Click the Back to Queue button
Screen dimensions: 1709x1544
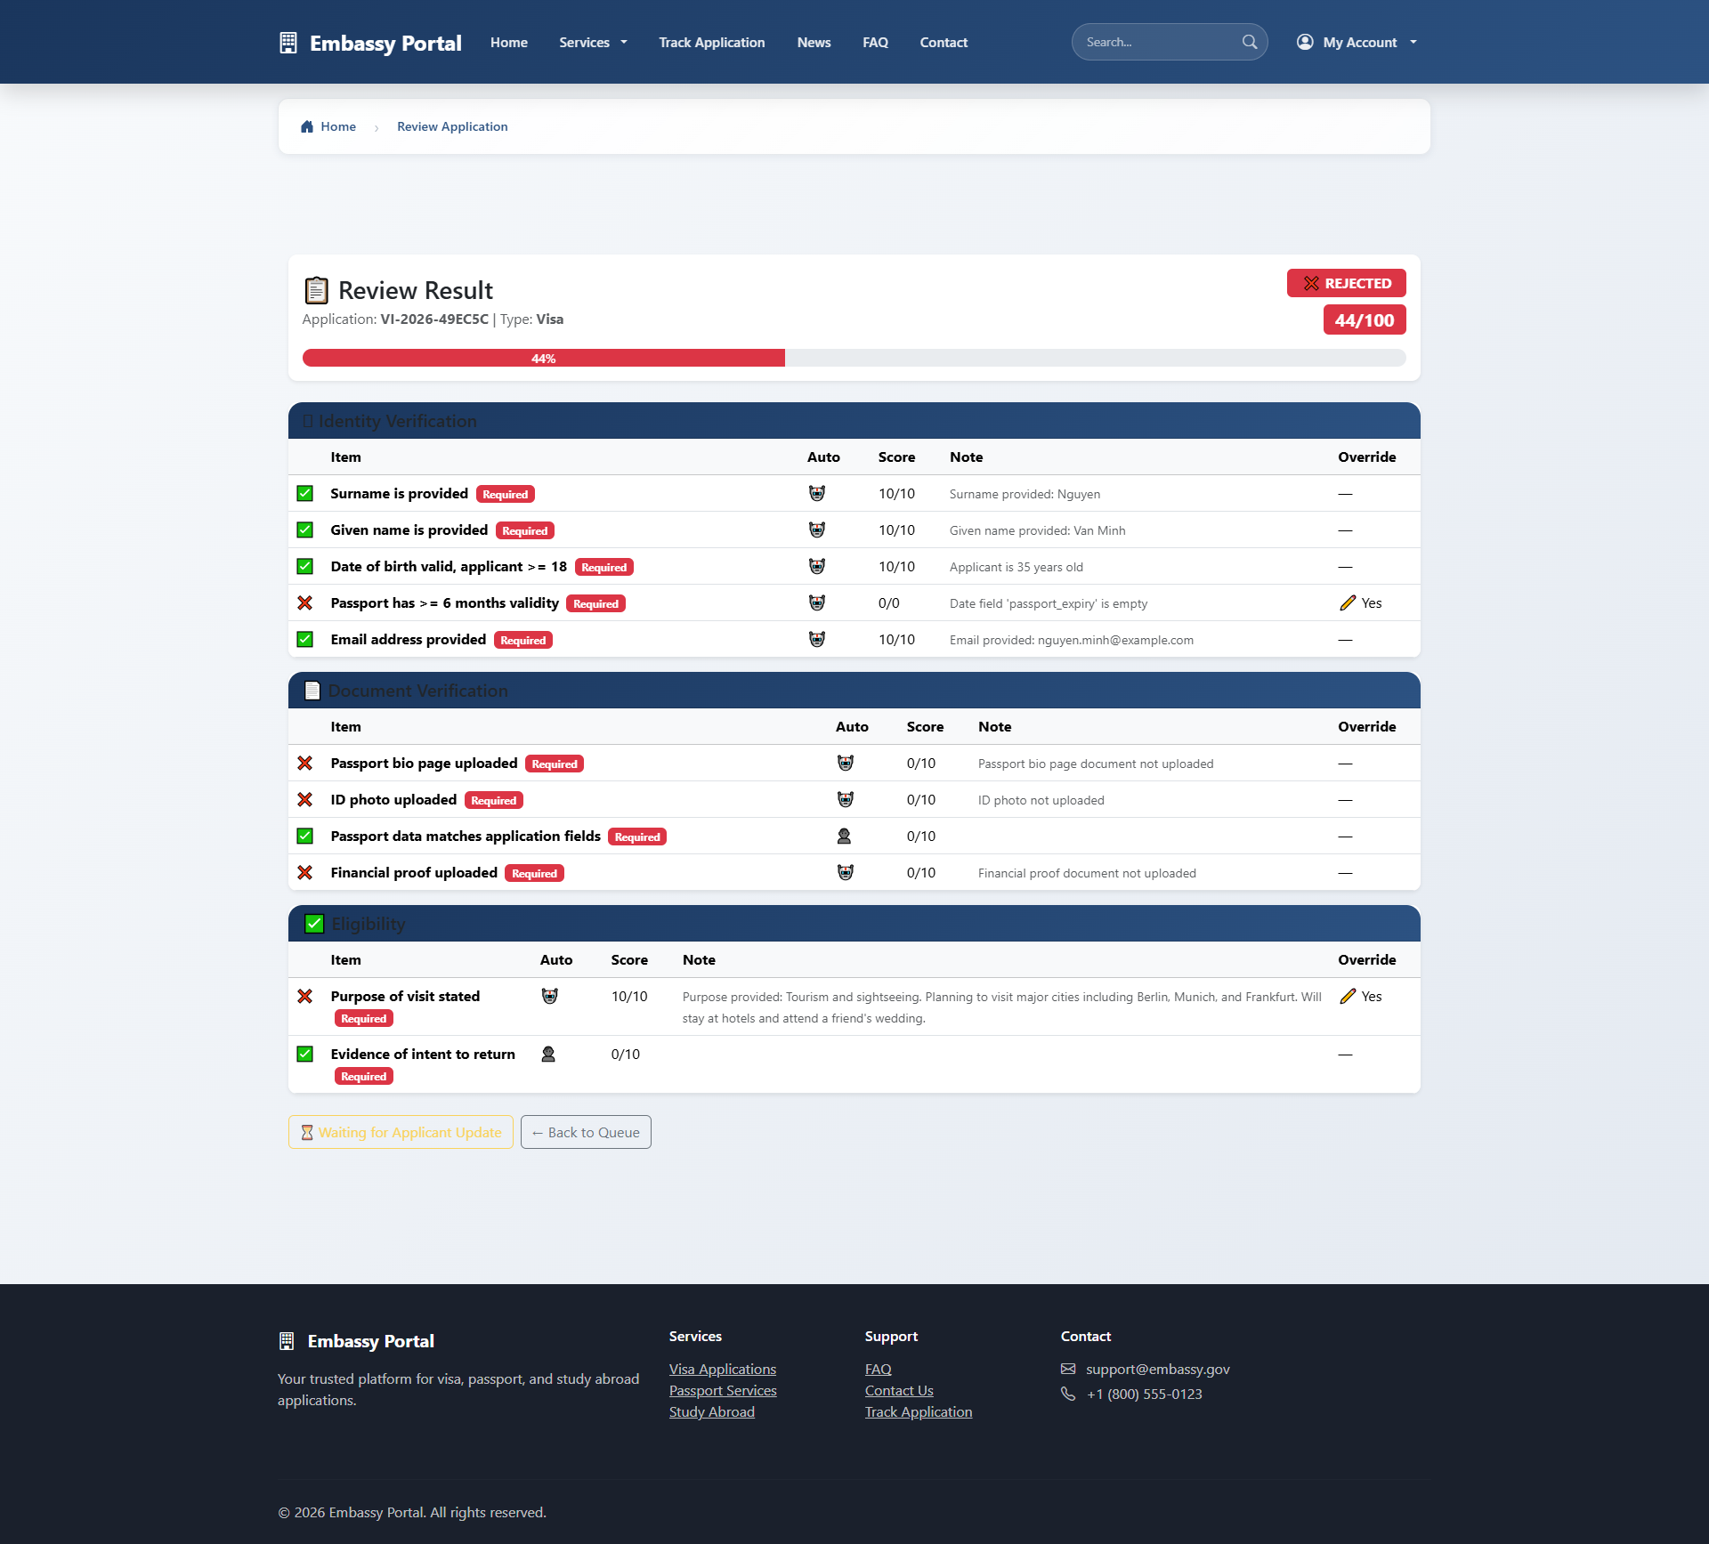click(x=586, y=1132)
